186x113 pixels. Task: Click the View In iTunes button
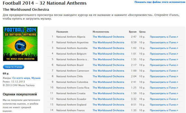tap(14, 67)
